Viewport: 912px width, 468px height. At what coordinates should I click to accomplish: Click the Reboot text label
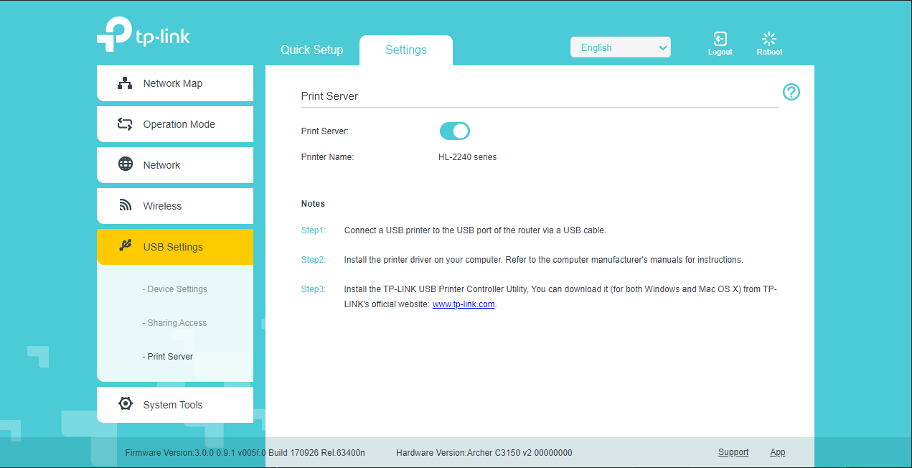(x=769, y=52)
